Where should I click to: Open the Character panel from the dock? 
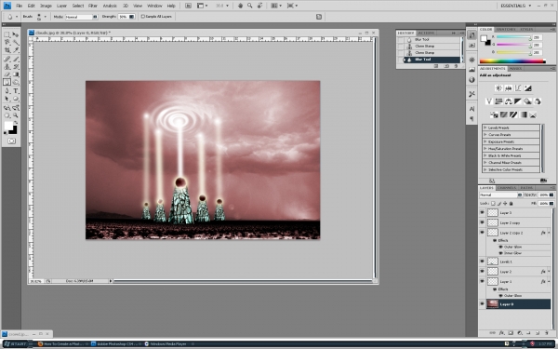(x=472, y=109)
